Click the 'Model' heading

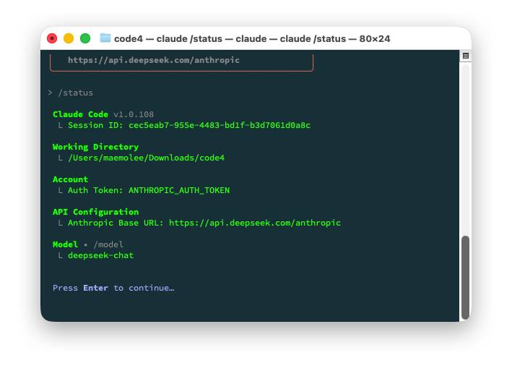[65, 244]
